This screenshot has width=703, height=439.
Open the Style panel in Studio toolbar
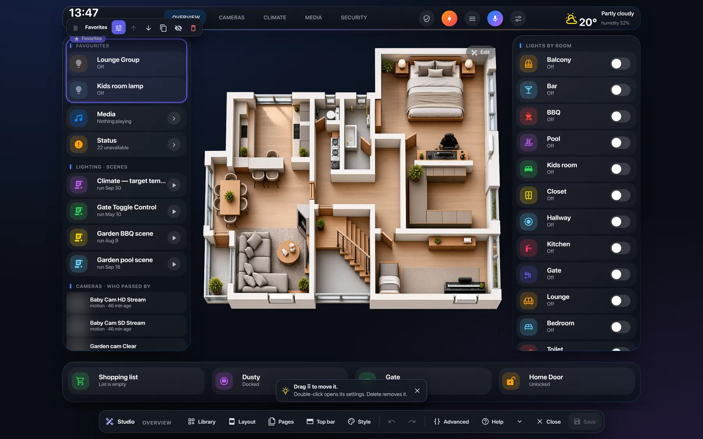coord(359,421)
